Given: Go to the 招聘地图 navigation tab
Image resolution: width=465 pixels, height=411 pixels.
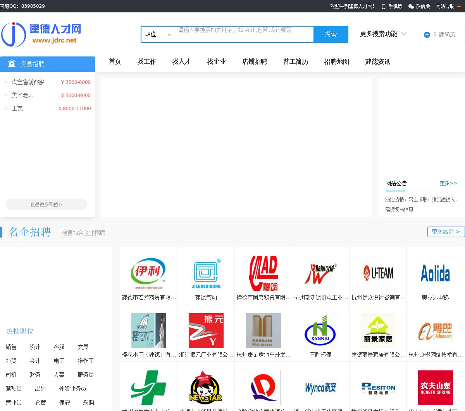Looking at the screenshot, I should [x=336, y=62].
